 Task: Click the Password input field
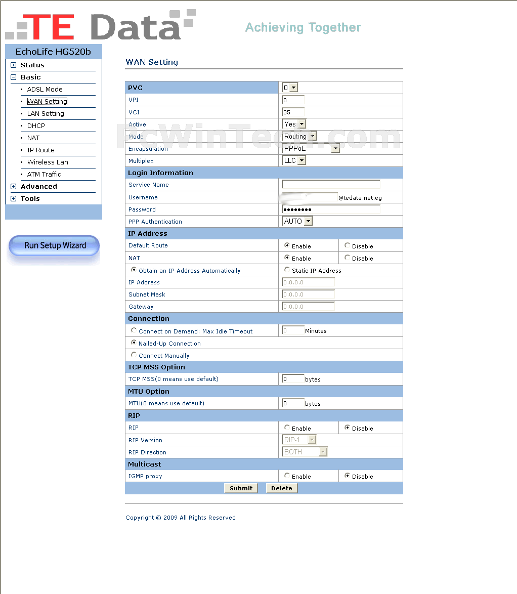point(331,209)
